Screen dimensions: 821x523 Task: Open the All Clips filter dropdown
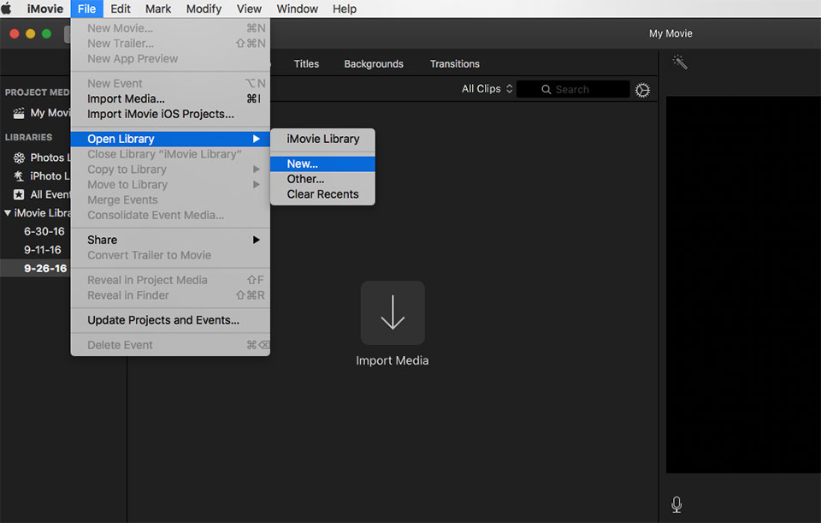point(487,89)
